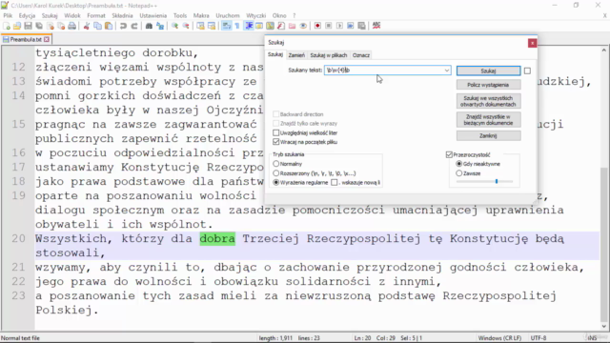
Task: Click the Szukaj find-next button
Action: click(x=488, y=71)
